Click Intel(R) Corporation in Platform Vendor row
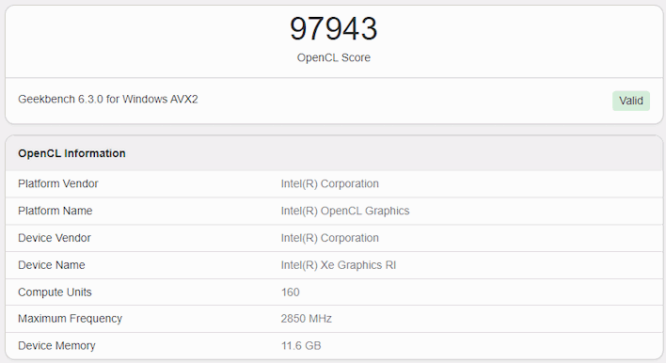This screenshot has height=363, width=666. (329, 183)
